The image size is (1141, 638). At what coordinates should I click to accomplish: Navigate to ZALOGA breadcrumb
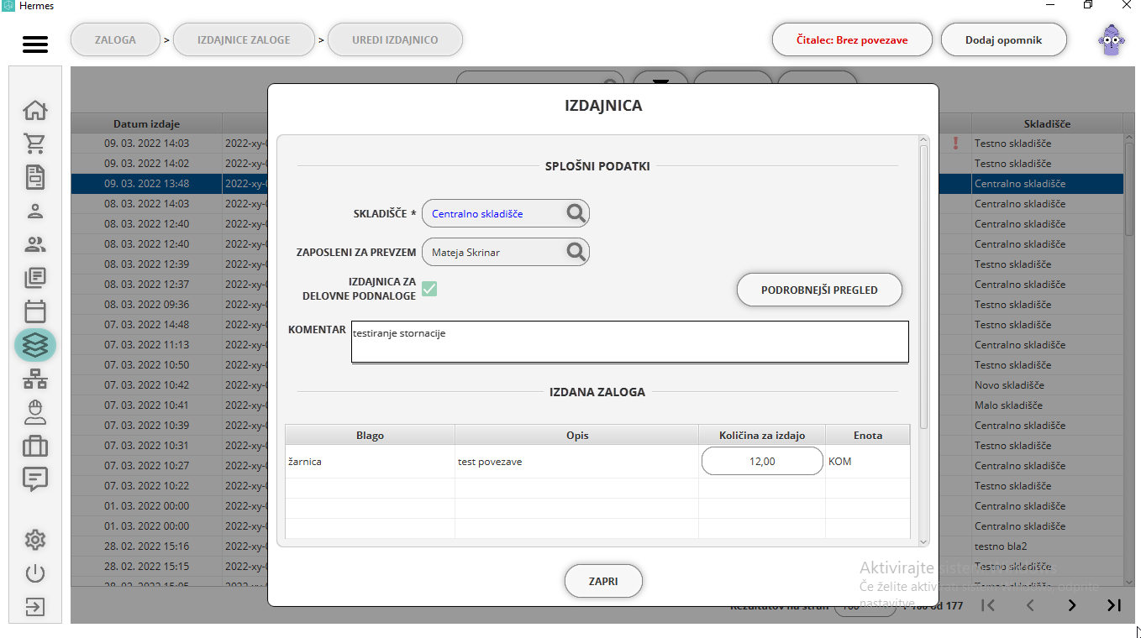[115, 39]
